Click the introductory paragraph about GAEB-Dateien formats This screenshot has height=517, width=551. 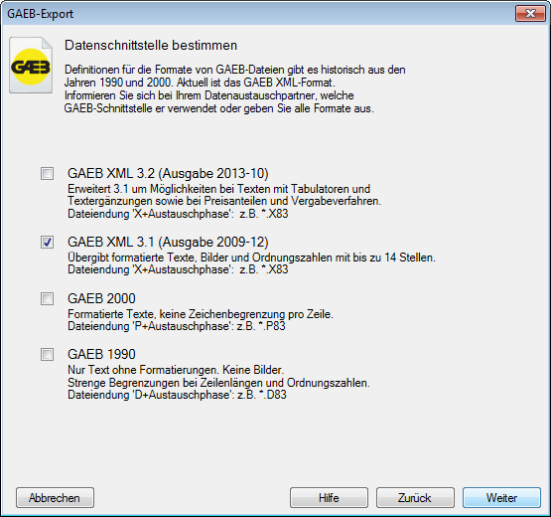pos(234,89)
